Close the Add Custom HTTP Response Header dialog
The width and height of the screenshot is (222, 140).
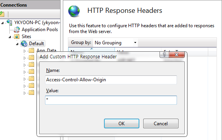coord(177,54)
